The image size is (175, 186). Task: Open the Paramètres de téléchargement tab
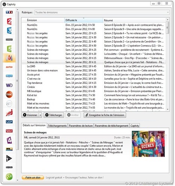click(112, 126)
